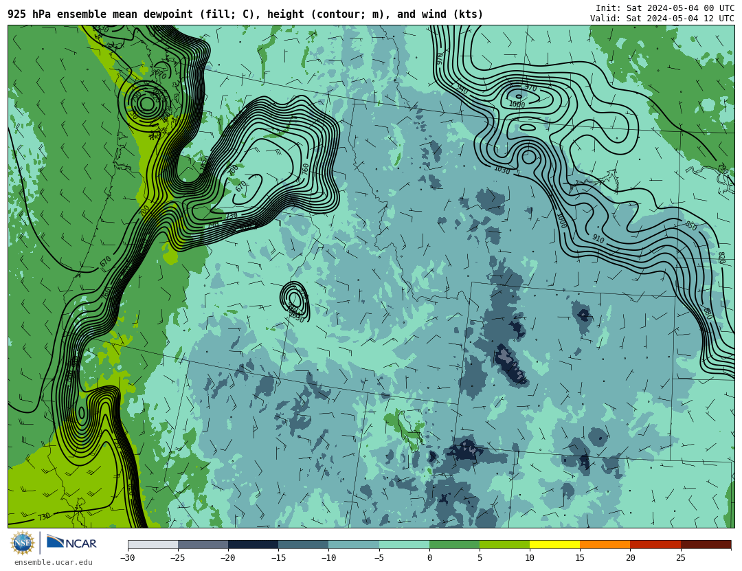Pick the dark navy -20 to -15 swatch
The width and height of the screenshot is (742, 571).
pyautogui.click(x=253, y=544)
